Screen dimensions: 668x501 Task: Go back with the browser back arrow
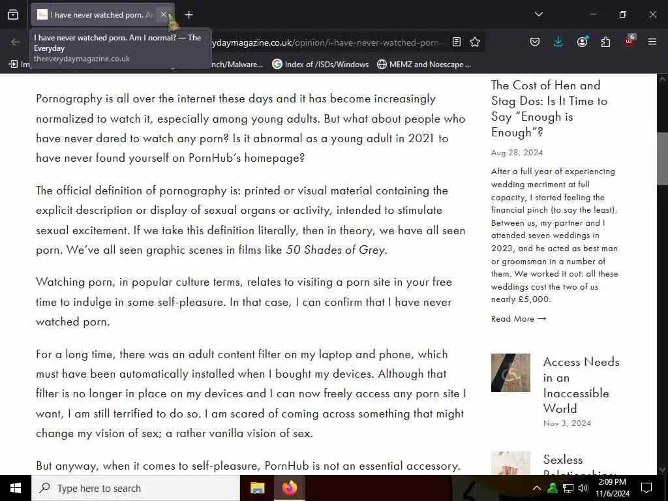tap(16, 42)
